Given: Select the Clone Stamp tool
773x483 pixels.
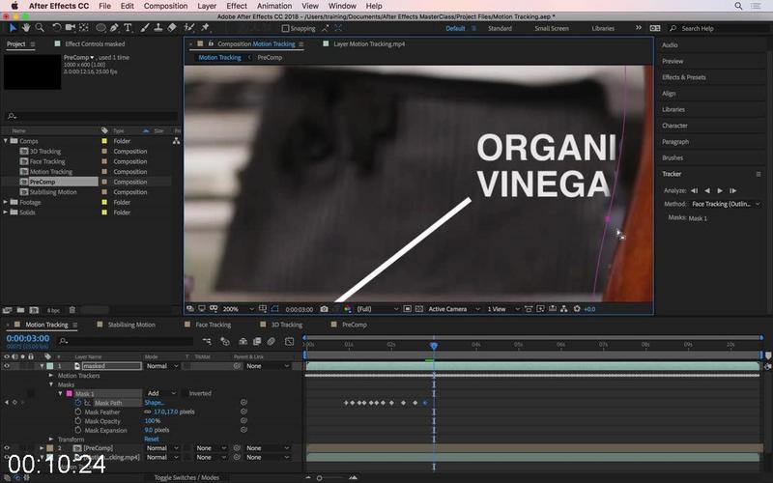Looking at the screenshot, I should coord(158,28).
